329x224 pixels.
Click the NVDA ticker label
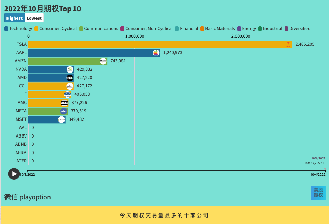21,69
